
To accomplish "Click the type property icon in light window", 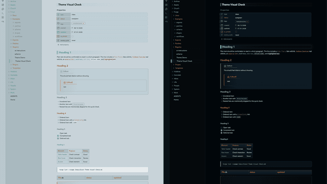I will pyautogui.click(x=58, y=15).
